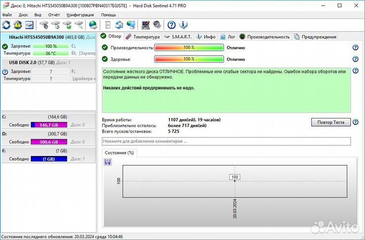Click the save floppy icon above chart
This screenshot has width=365, height=240.
[x=107, y=162]
